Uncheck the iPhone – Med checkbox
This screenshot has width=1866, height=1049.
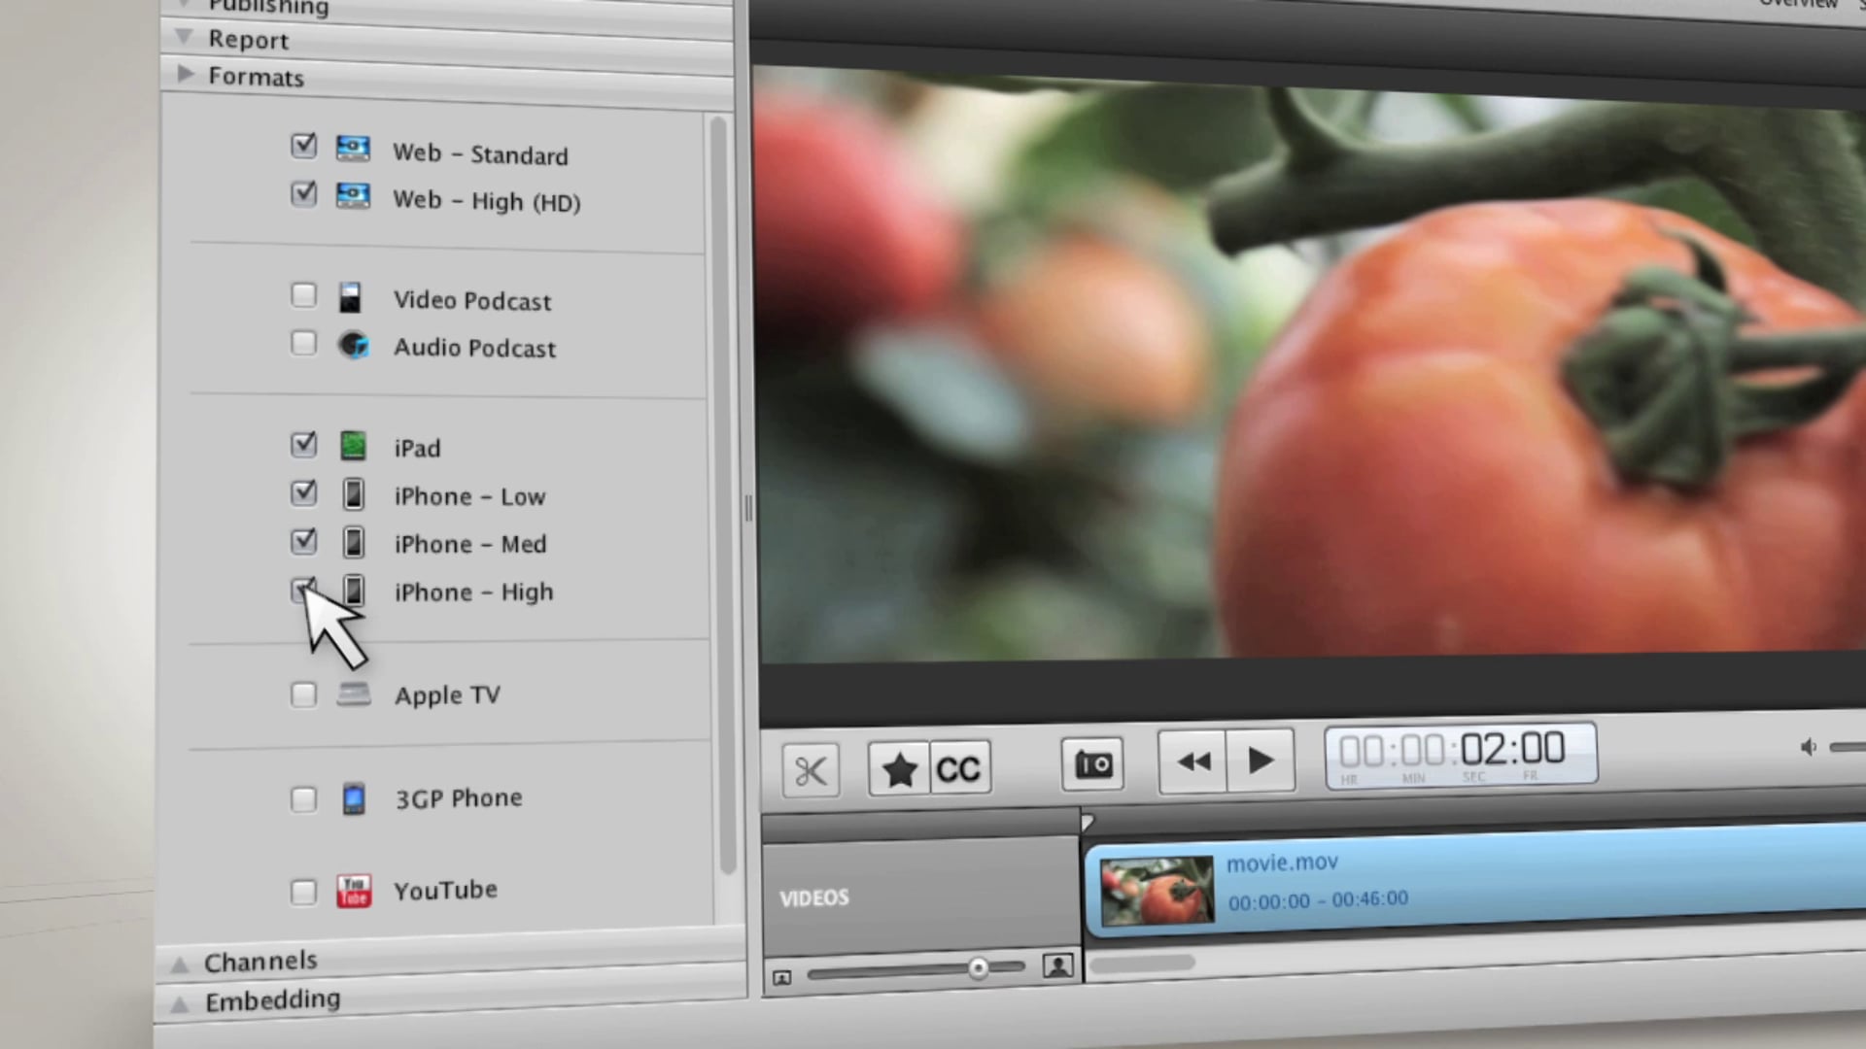304,541
